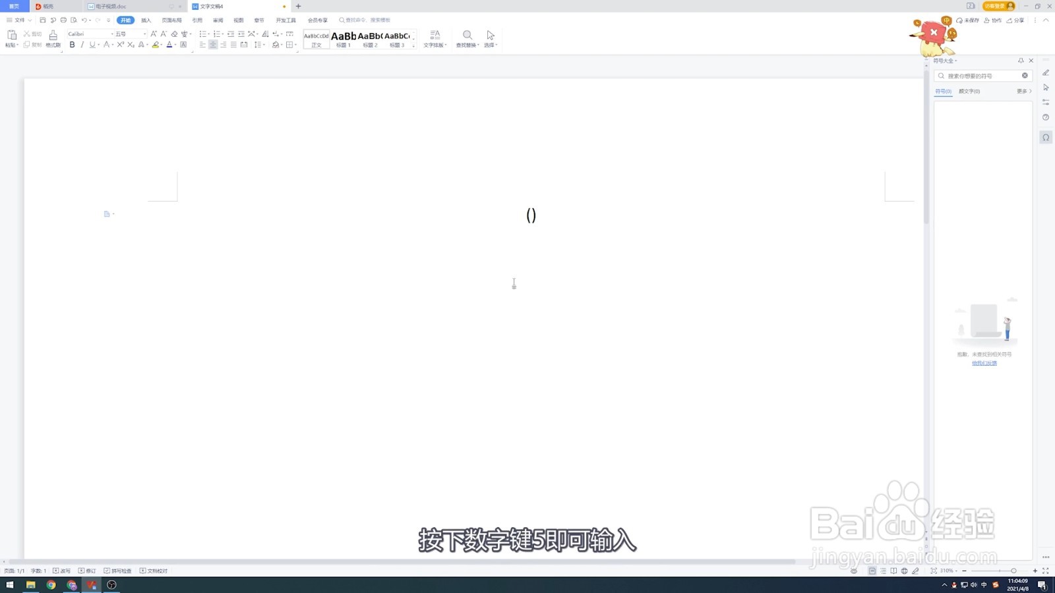Open File Explorer from the taskbar
1055x593 pixels.
(30, 584)
